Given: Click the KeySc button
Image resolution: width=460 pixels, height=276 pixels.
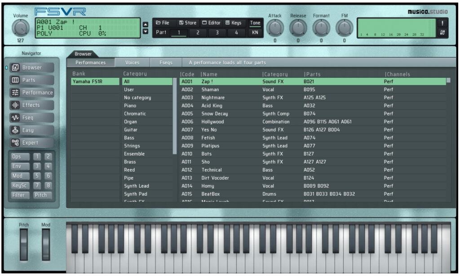Looking at the screenshot, I should tap(20, 186).
